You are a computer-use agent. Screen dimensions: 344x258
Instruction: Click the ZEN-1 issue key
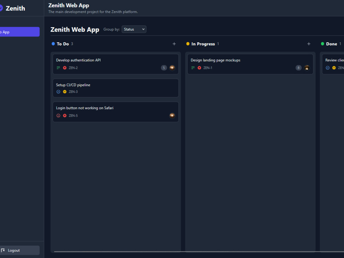click(x=208, y=68)
